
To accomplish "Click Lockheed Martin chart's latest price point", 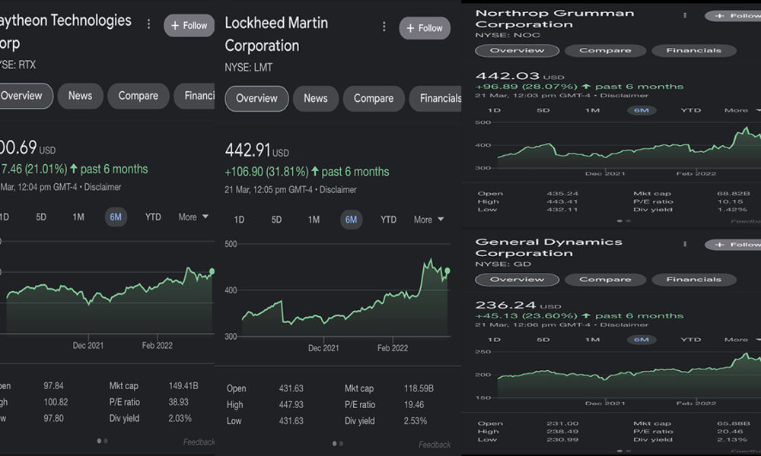I will coord(447,271).
